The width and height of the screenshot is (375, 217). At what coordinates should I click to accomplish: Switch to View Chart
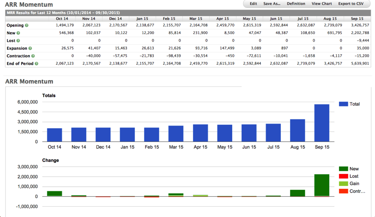pyautogui.click(x=322, y=4)
